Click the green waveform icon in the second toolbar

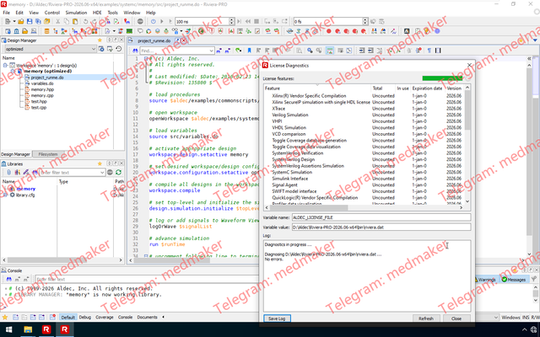(129, 31)
